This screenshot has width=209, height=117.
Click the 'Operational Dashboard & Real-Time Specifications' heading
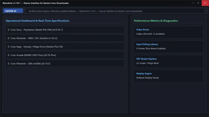(x=37, y=21)
